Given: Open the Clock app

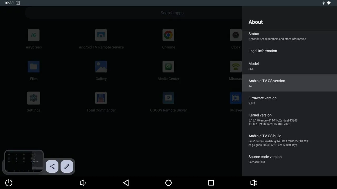Looking at the screenshot, I should 235,39.
